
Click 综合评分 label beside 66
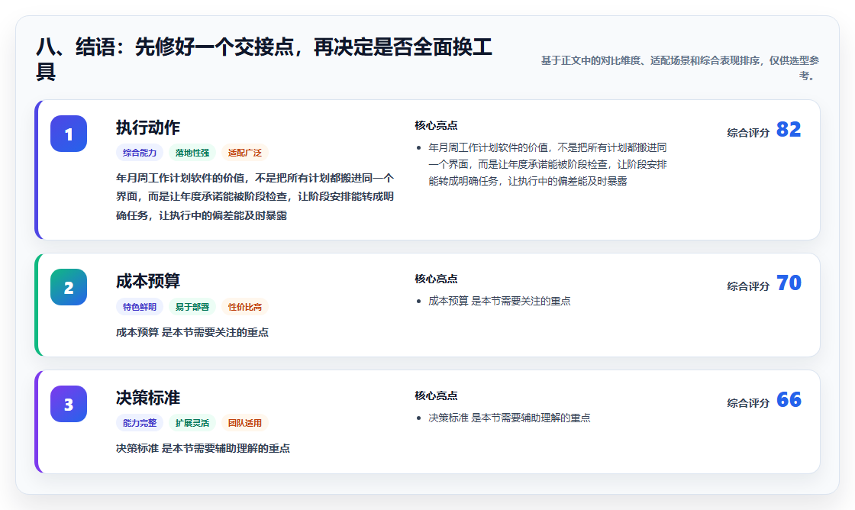point(748,403)
